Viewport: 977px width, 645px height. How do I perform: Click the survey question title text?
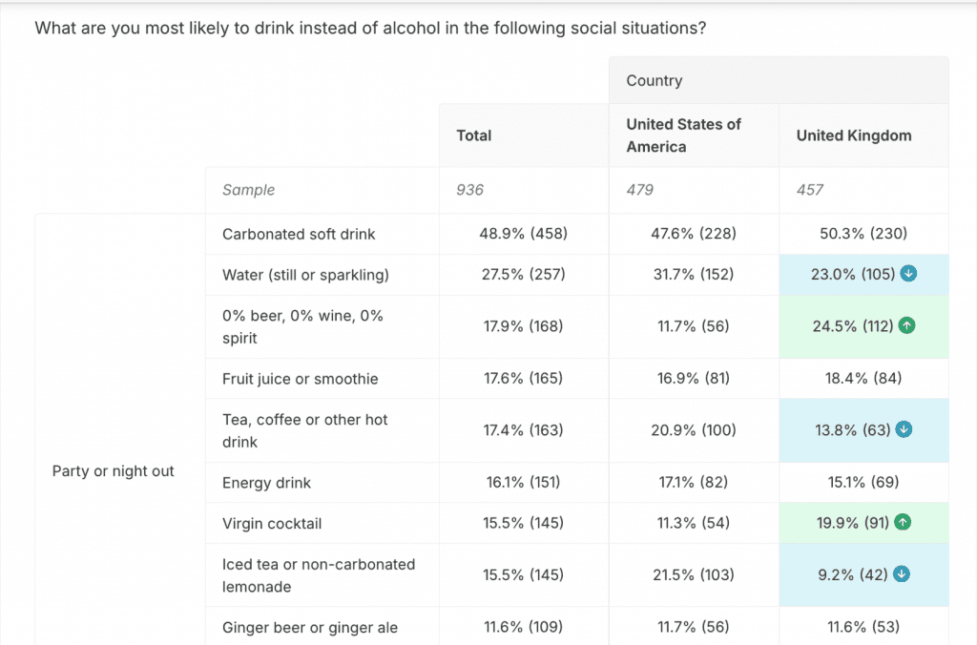point(370,28)
